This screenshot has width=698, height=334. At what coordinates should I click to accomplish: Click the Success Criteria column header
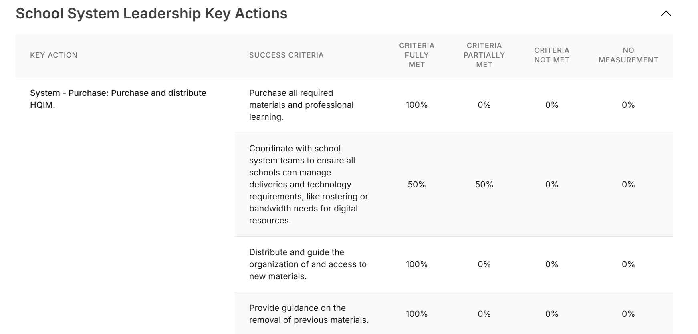tap(286, 55)
